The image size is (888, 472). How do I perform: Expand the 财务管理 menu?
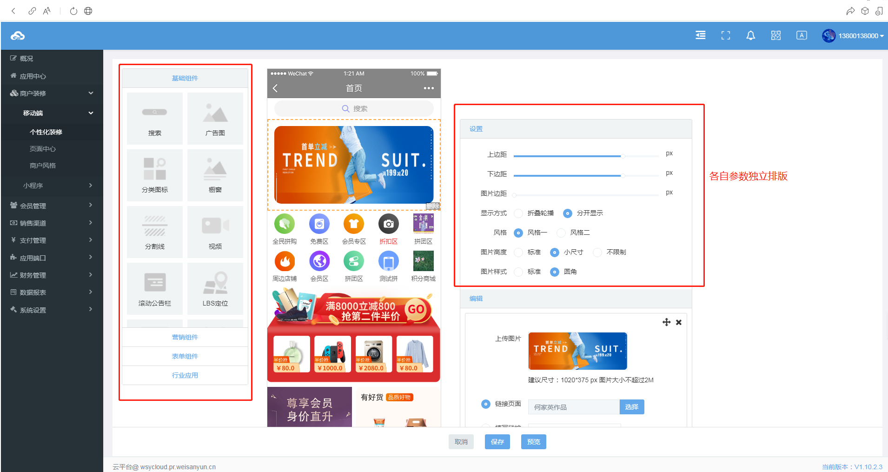52,275
